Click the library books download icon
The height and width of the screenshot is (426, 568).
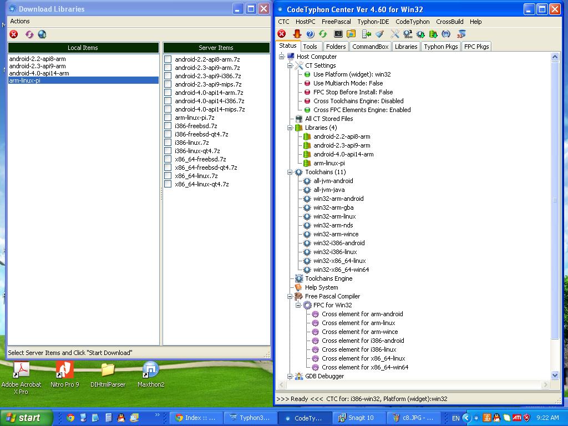click(433, 34)
